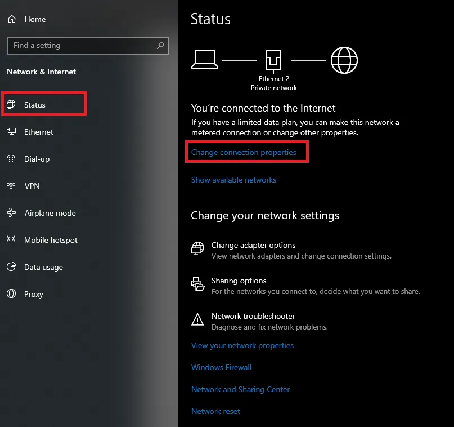Open the Status section
This screenshot has height=427, width=454.
pos(35,105)
